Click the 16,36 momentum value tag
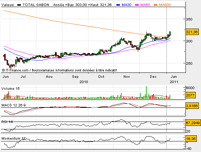The image size is (201, 152). pyautogui.click(x=191, y=139)
